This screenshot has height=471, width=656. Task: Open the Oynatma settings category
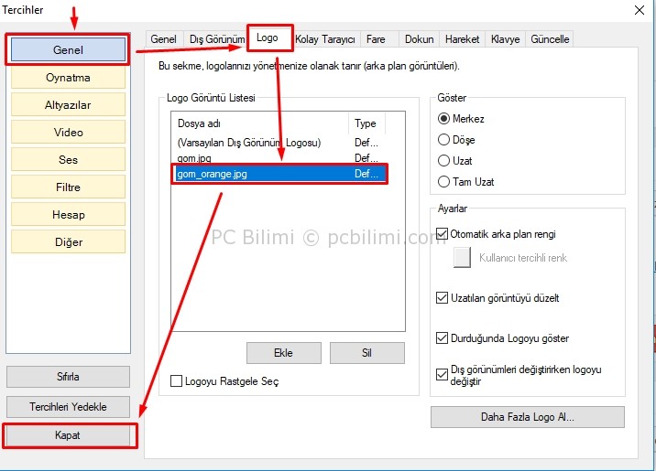coord(68,78)
